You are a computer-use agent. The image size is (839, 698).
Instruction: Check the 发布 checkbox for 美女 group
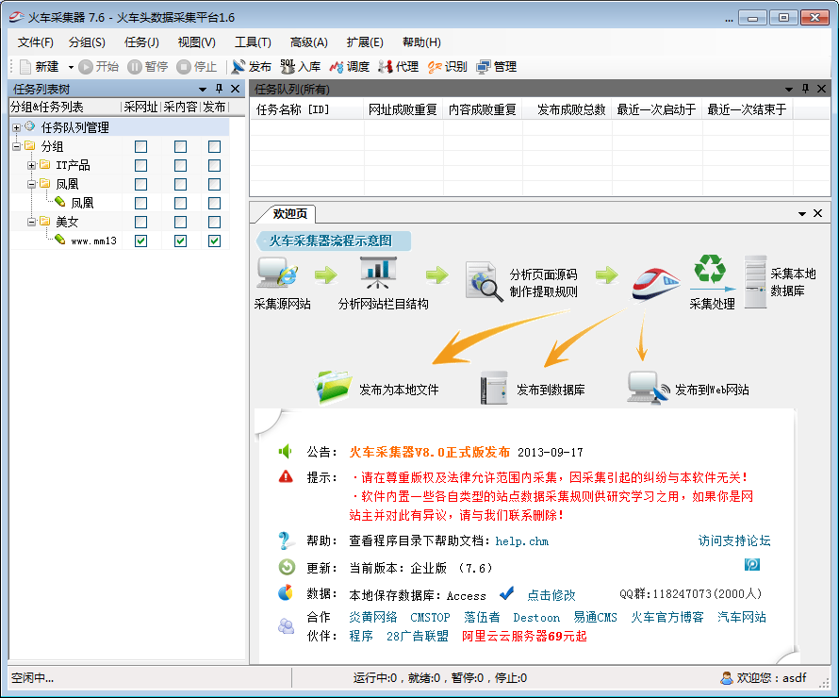click(214, 223)
